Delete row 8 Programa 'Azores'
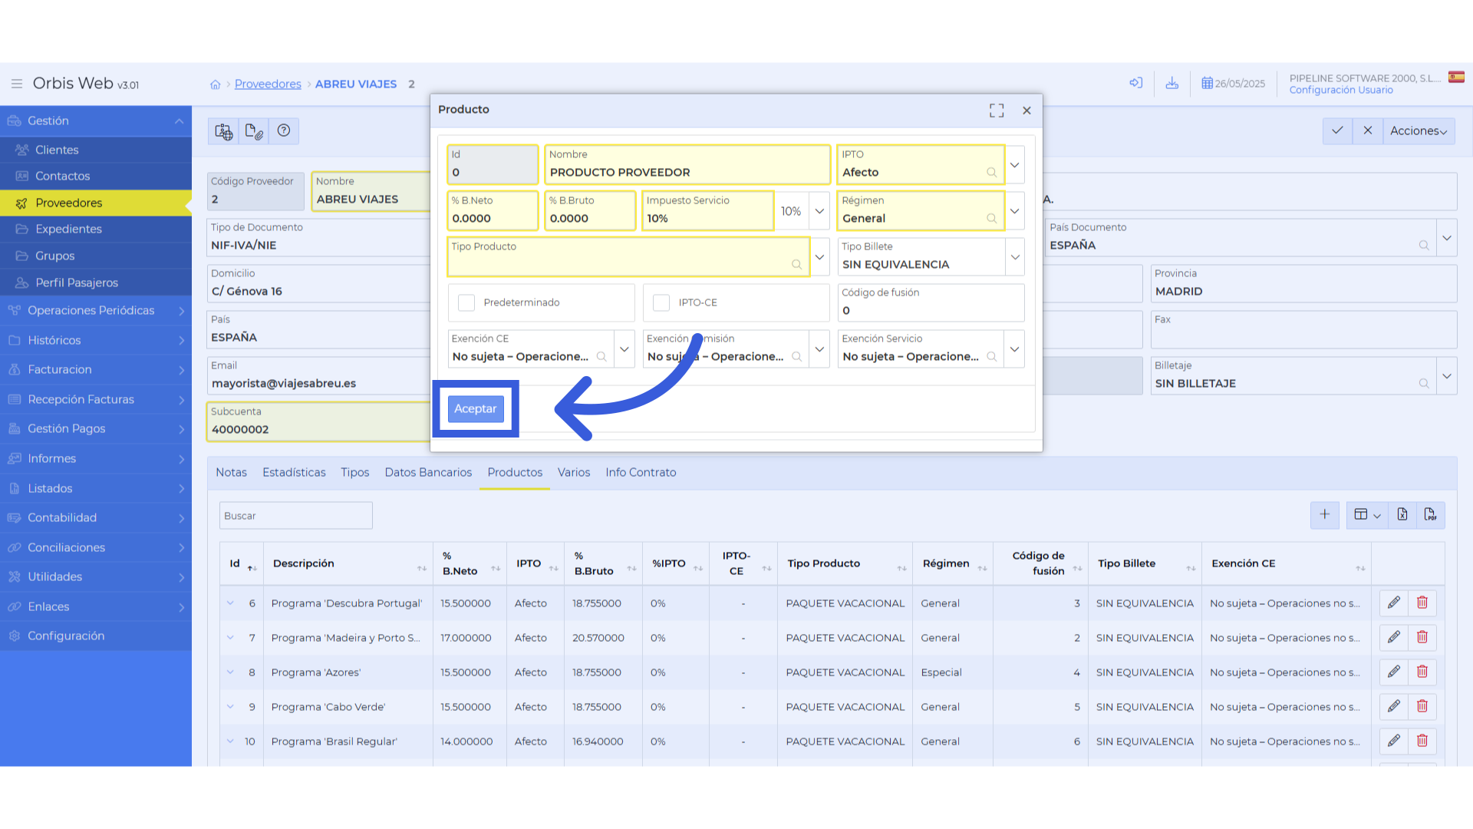1473x829 pixels. (x=1422, y=672)
